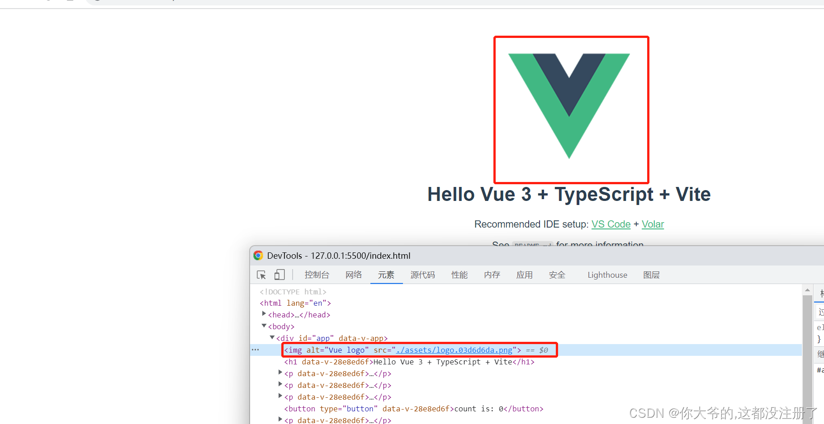The height and width of the screenshot is (424, 824).
Task: Open the 源代码 sources tab
Action: pyautogui.click(x=422, y=275)
